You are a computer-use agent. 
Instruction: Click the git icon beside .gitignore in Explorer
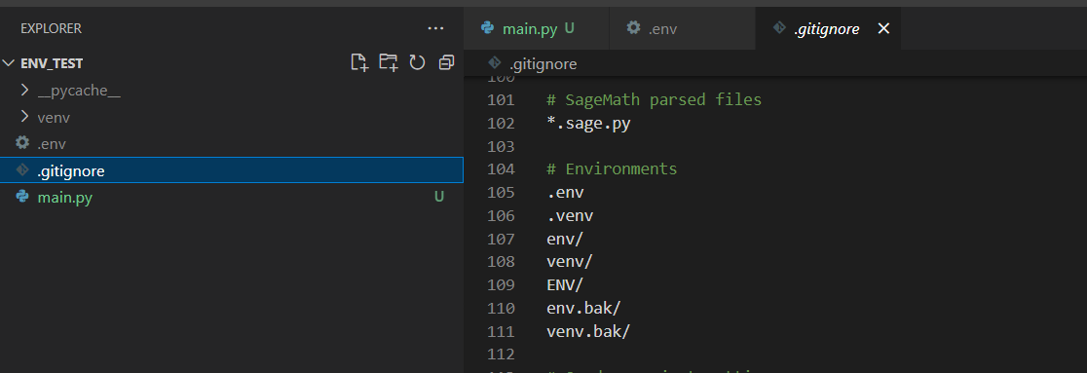pyautogui.click(x=22, y=169)
